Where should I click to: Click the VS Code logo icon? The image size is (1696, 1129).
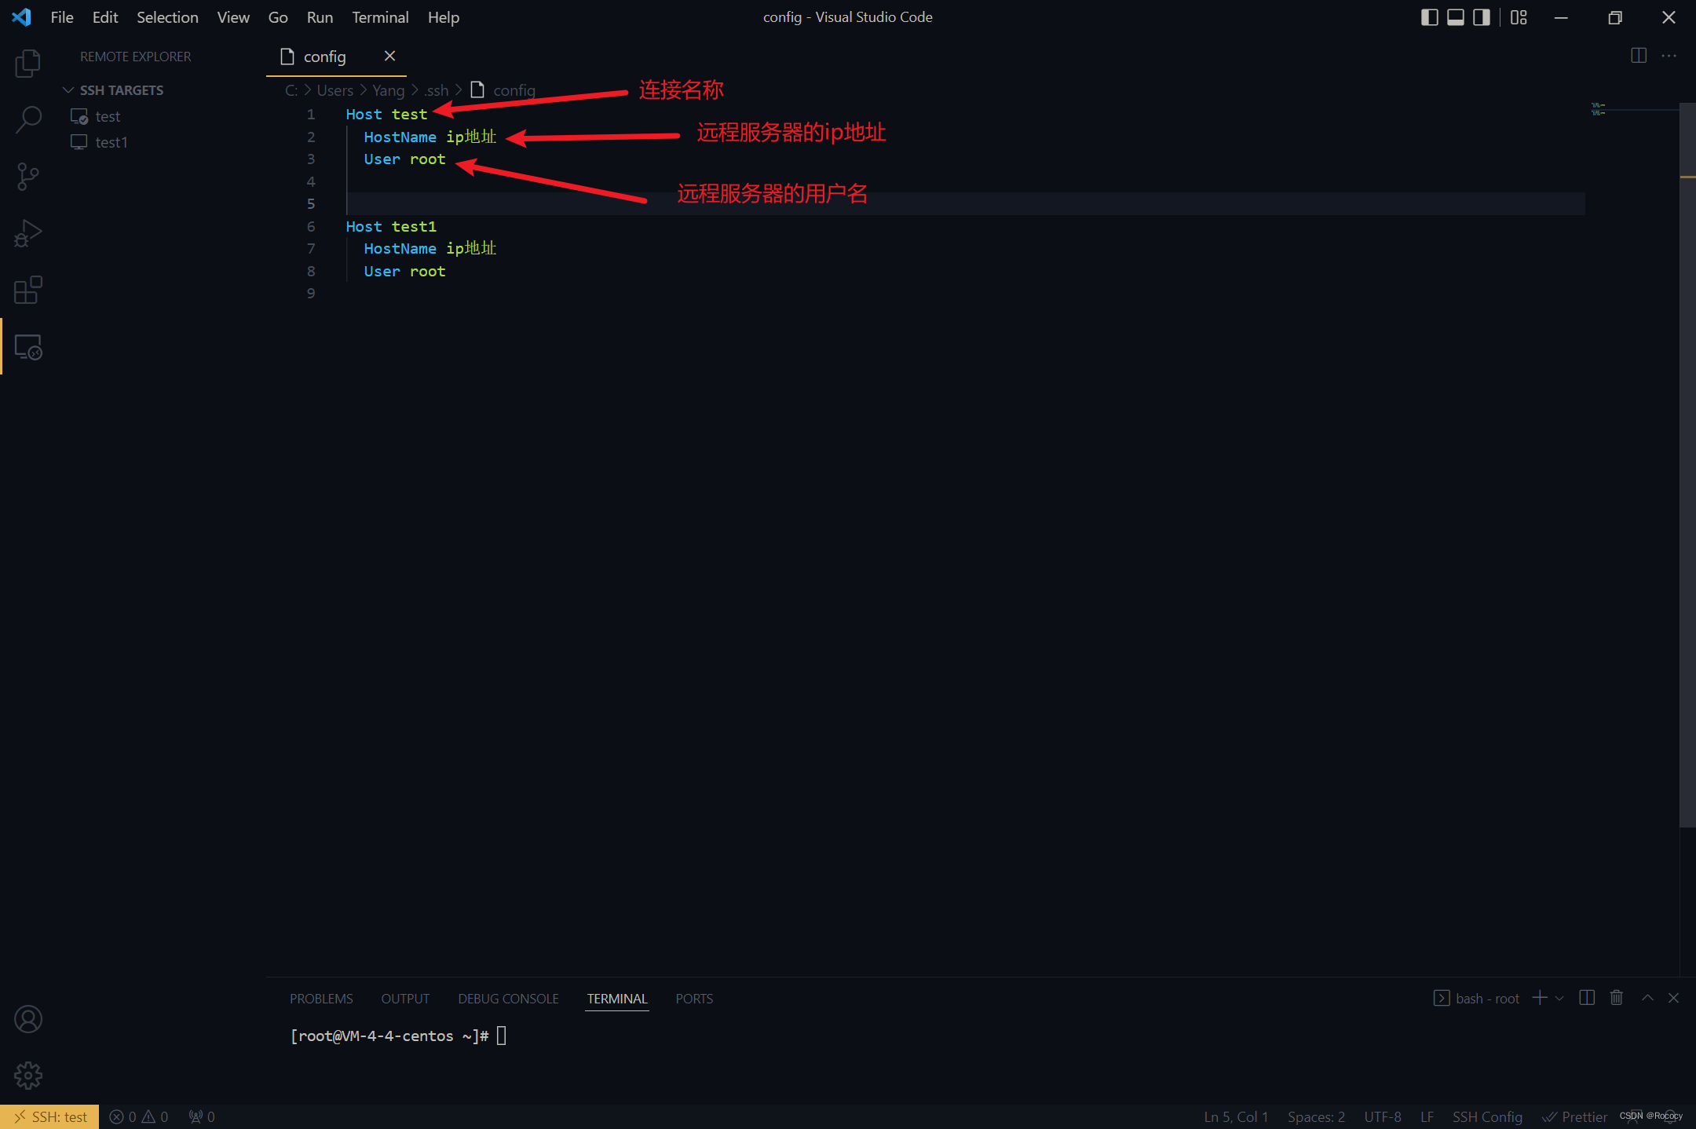[22, 17]
